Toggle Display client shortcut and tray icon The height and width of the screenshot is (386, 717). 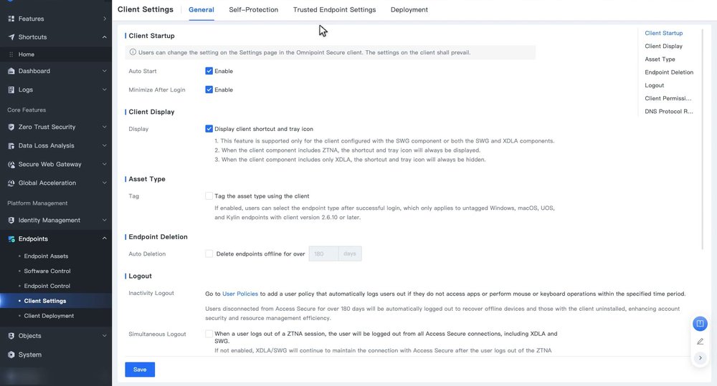(209, 129)
